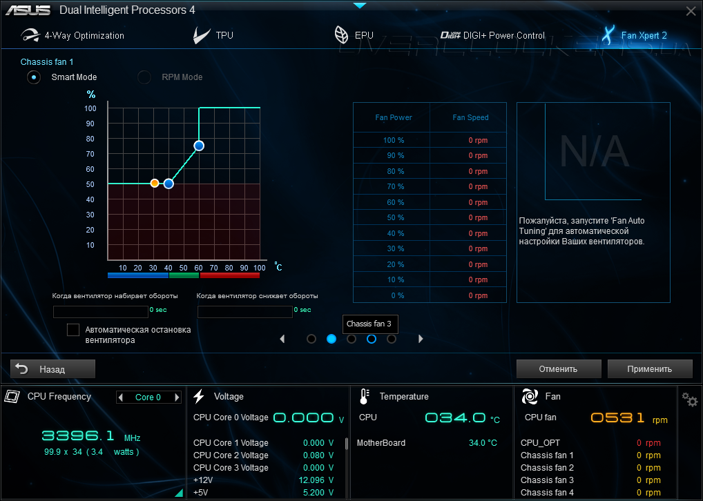The width and height of the screenshot is (703, 501).
Task: Click the TPU wing icon
Action: click(202, 35)
